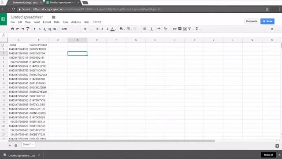Screen dimensions: 282x159
Task: Open the Sheet1 tab dropdown arrow
Action: 33,144
